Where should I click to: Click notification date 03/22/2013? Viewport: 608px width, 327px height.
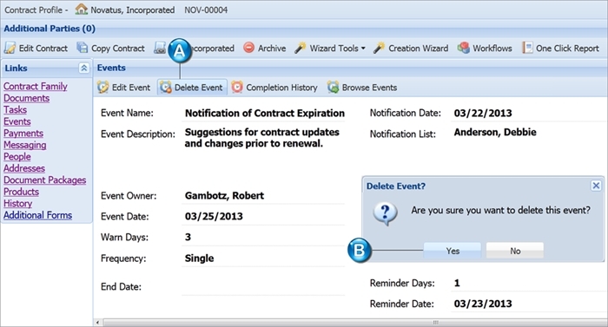(x=483, y=113)
